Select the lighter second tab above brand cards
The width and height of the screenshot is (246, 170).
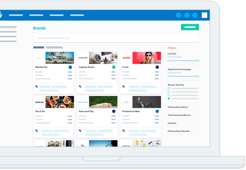tap(54, 47)
